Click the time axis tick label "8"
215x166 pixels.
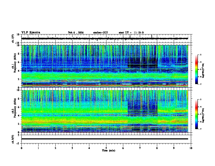pyautogui.click(x=157, y=148)
